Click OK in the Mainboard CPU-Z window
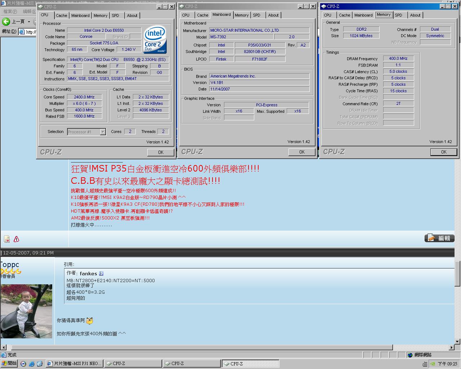Image resolution: width=461 pixels, height=369 pixels. 302,152
